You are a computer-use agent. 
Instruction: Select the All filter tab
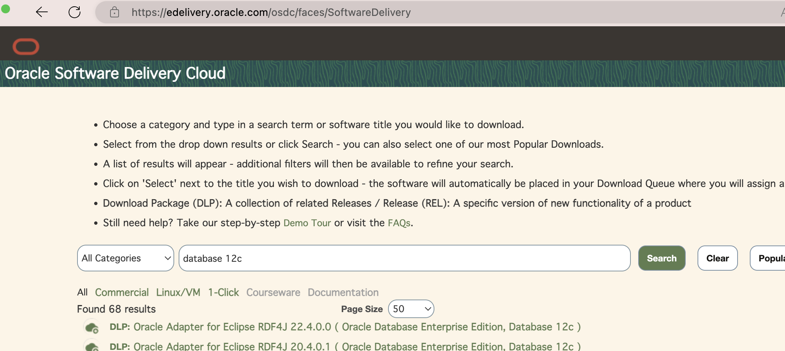point(82,292)
